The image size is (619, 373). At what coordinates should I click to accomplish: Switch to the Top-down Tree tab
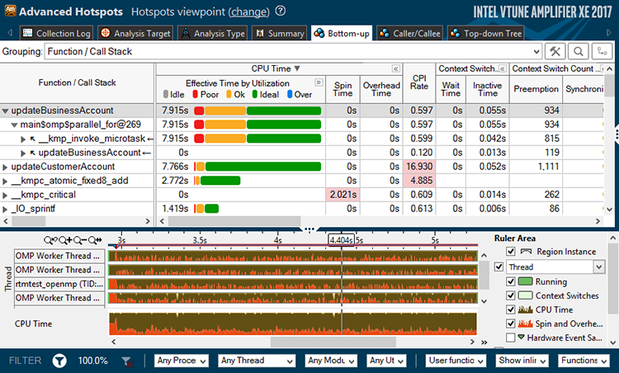pos(486,33)
